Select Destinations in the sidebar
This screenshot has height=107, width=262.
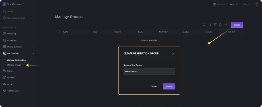(x=13, y=54)
